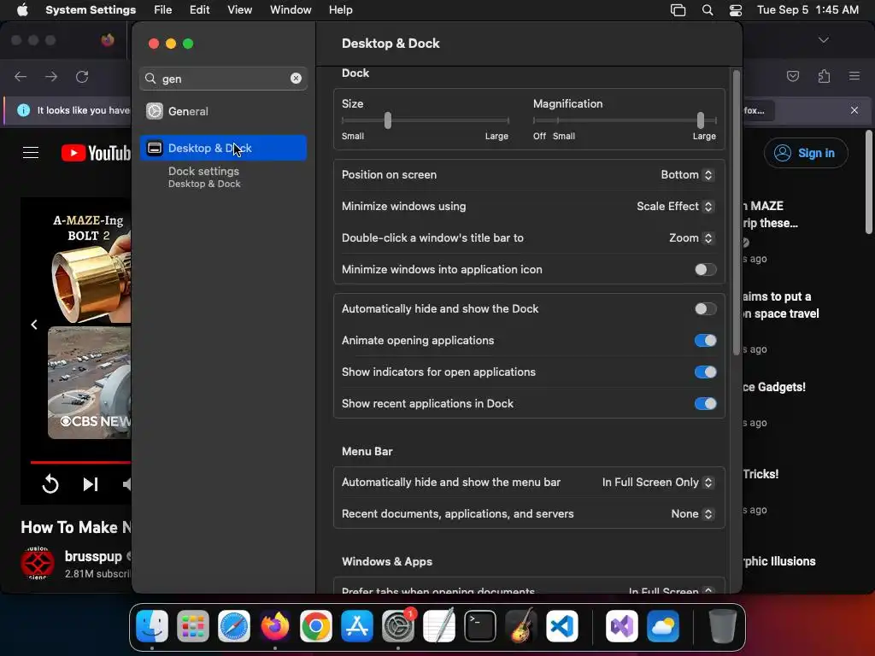Open the Edit menu
Screen dimensions: 875x656
[199, 10]
